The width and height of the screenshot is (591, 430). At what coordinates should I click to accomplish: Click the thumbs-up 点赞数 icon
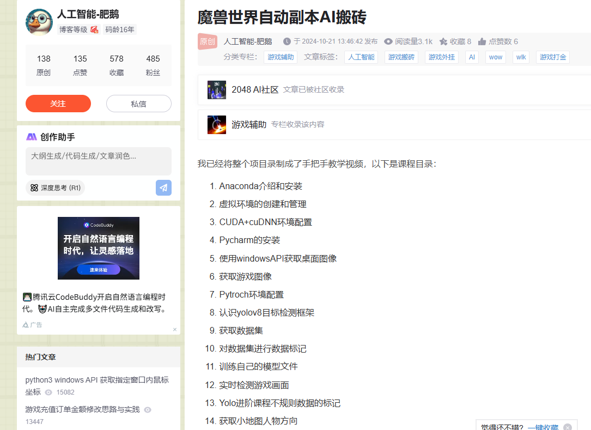click(482, 41)
